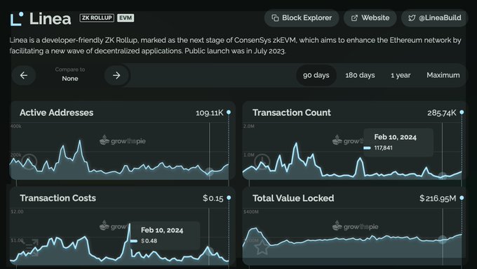Select the 180 days timespan
Viewport: 477px width, 269px height.
point(360,75)
